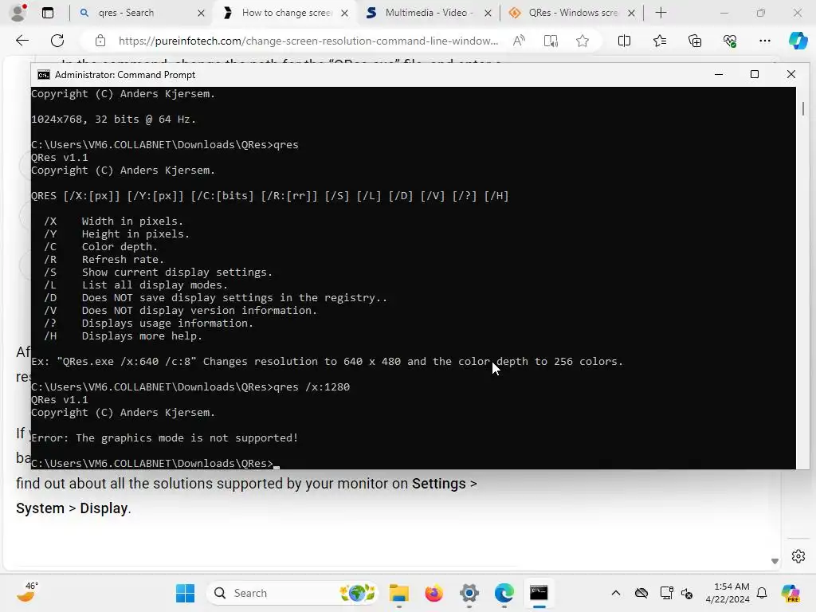Image resolution: width=816 pixels, height=612 pixels.
Task: Close the Administrator Command Prompt window
Action: click(x=791, y=74)
